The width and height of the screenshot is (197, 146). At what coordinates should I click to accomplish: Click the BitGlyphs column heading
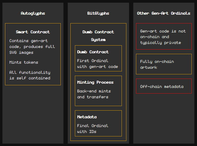pyautogui.click(x=98, y=13)
